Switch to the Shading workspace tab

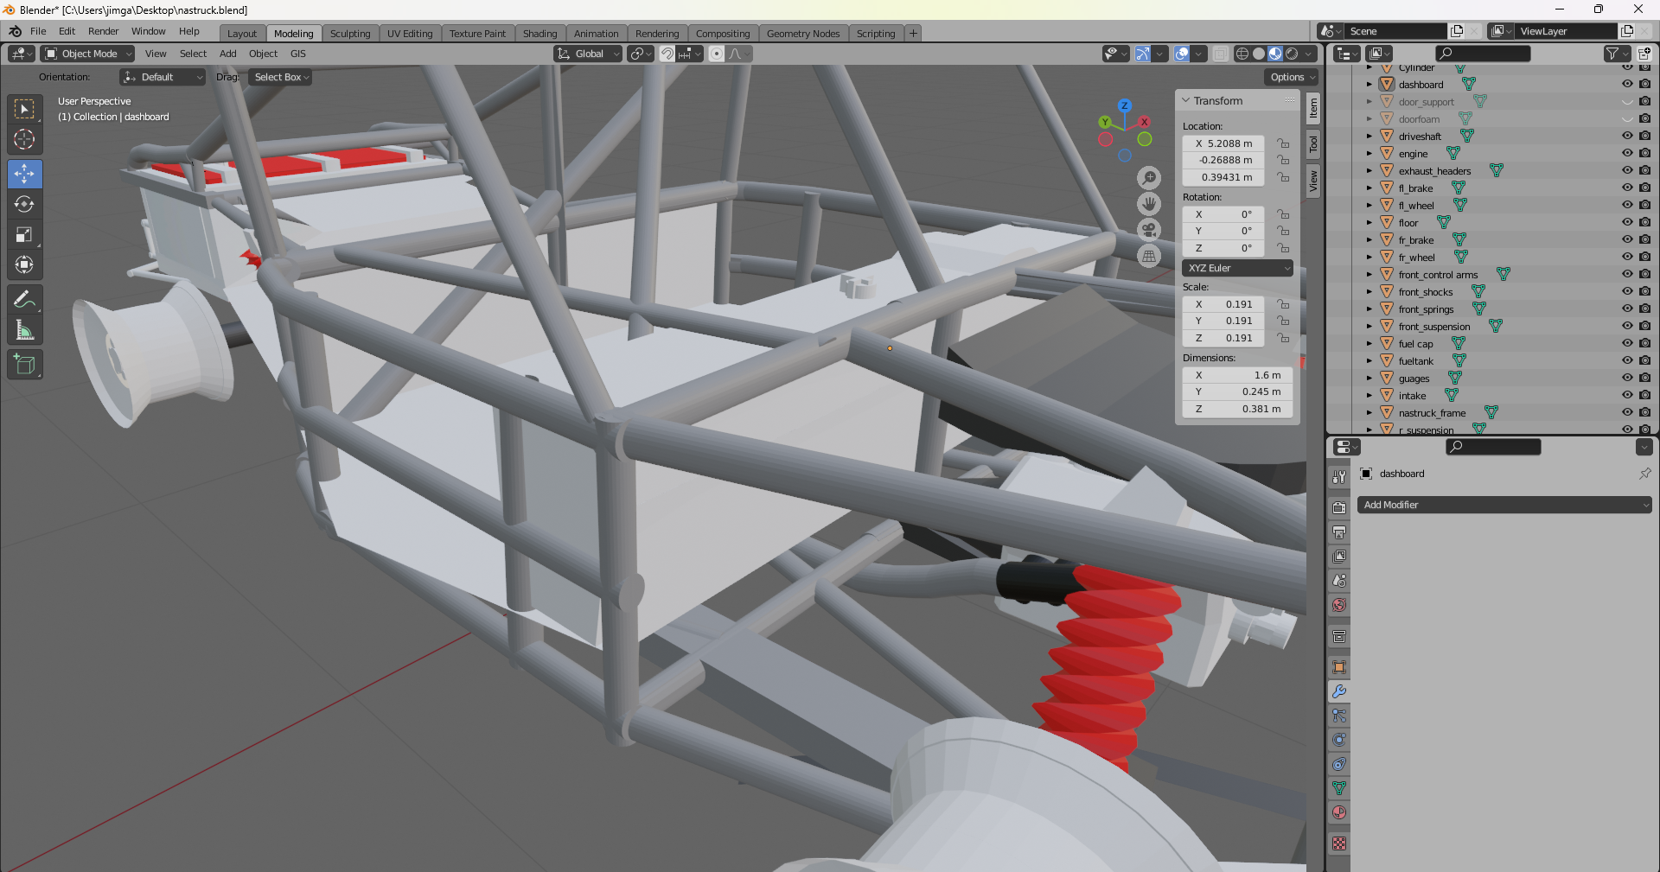(x=539, y=34)
